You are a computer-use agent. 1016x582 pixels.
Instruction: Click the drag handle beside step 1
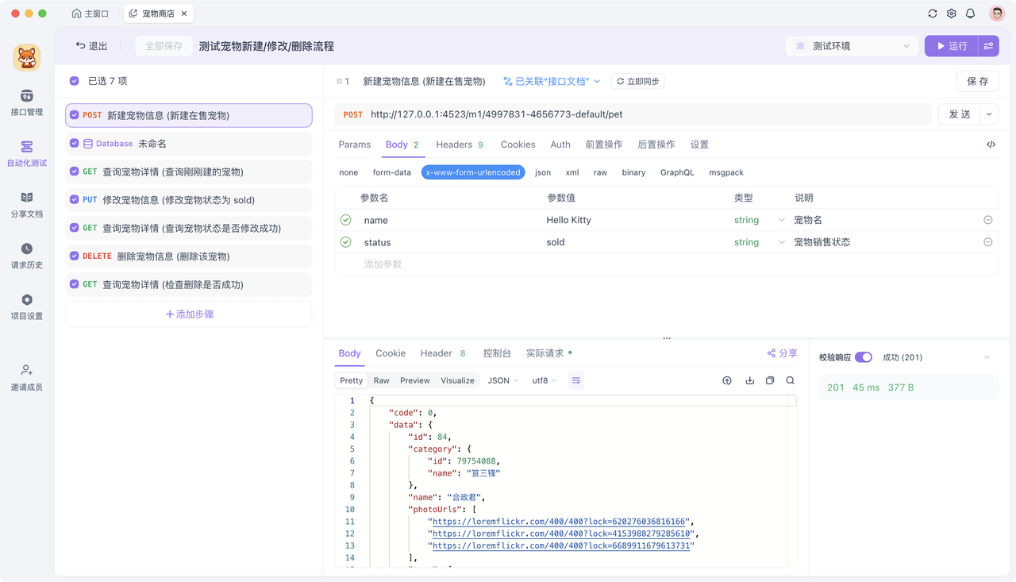pos(339,81)
